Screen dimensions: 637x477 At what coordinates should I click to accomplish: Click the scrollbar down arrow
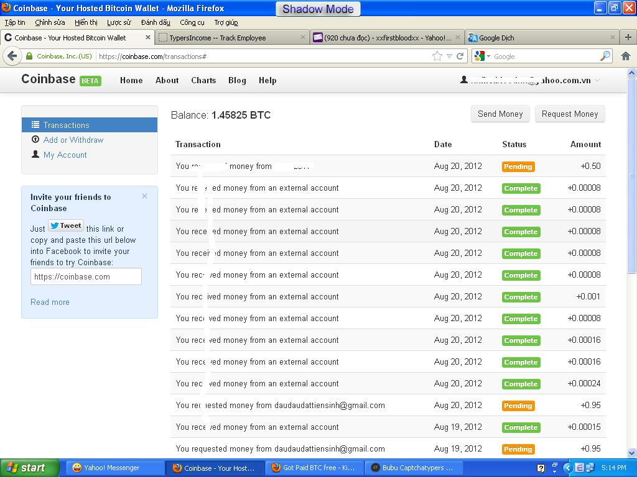coord(631,453)
